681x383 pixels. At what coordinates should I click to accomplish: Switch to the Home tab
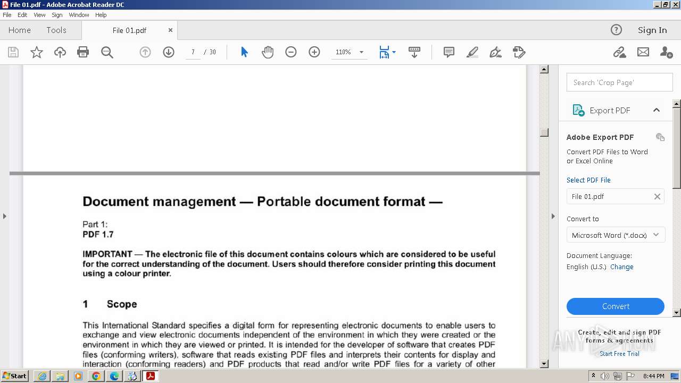click(x=20, y=30)
